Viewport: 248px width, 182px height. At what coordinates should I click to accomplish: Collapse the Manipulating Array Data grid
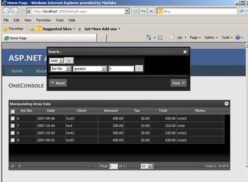227,103
